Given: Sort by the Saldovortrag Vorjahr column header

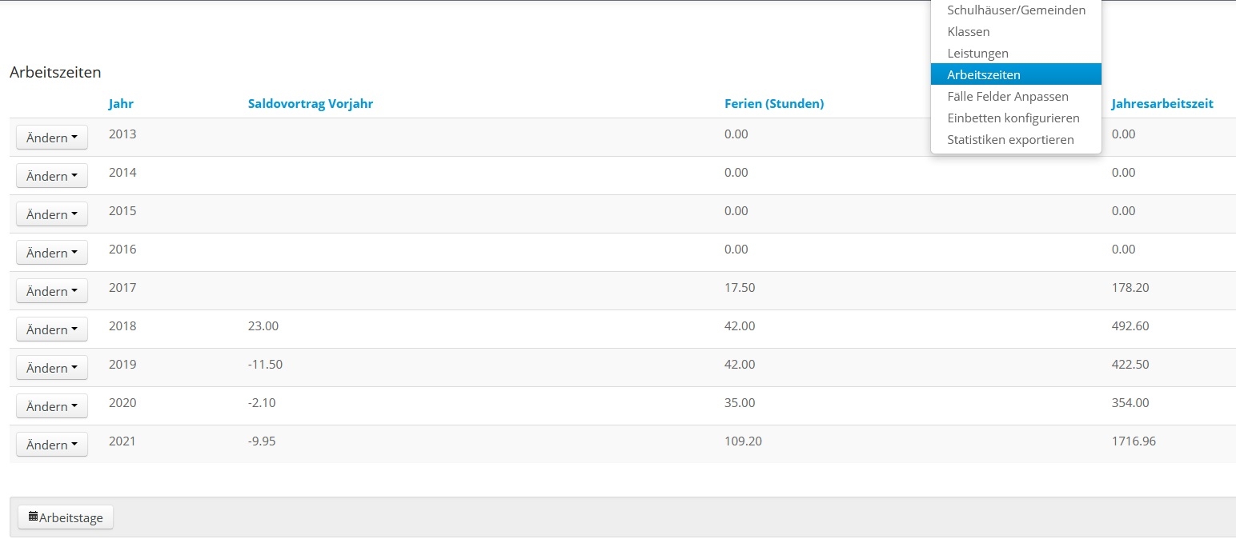Looking at the screenshot, I should [x=311, y=104].
